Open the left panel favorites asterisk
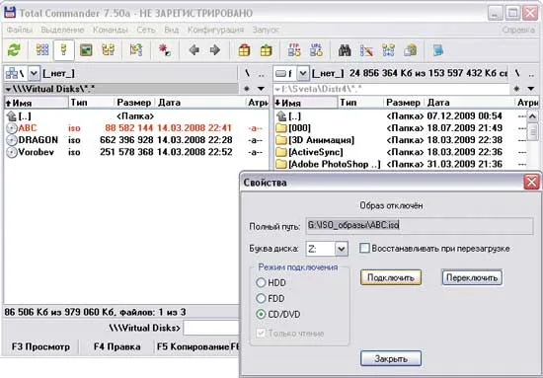Screen dimensions: 543x378 247,89
